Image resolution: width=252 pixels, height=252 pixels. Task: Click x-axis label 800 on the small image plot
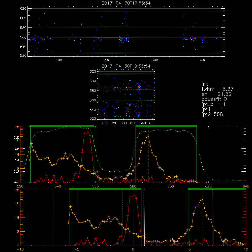[123, 123]
